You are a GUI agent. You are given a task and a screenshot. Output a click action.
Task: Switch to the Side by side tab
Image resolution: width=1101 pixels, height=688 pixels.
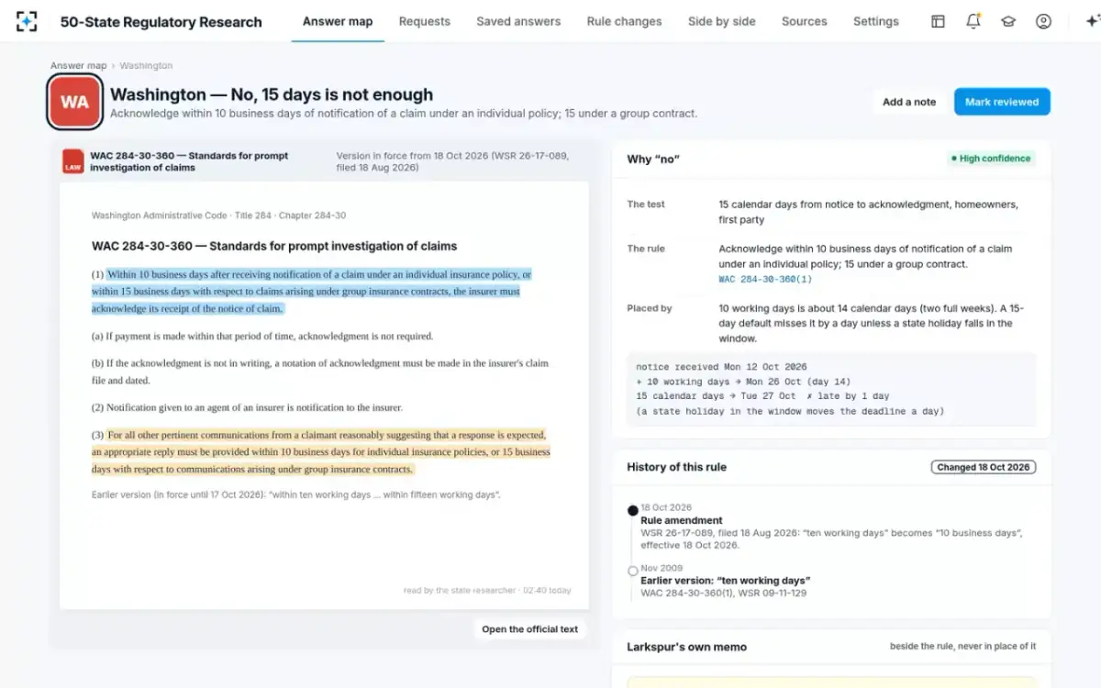[722, 21]
